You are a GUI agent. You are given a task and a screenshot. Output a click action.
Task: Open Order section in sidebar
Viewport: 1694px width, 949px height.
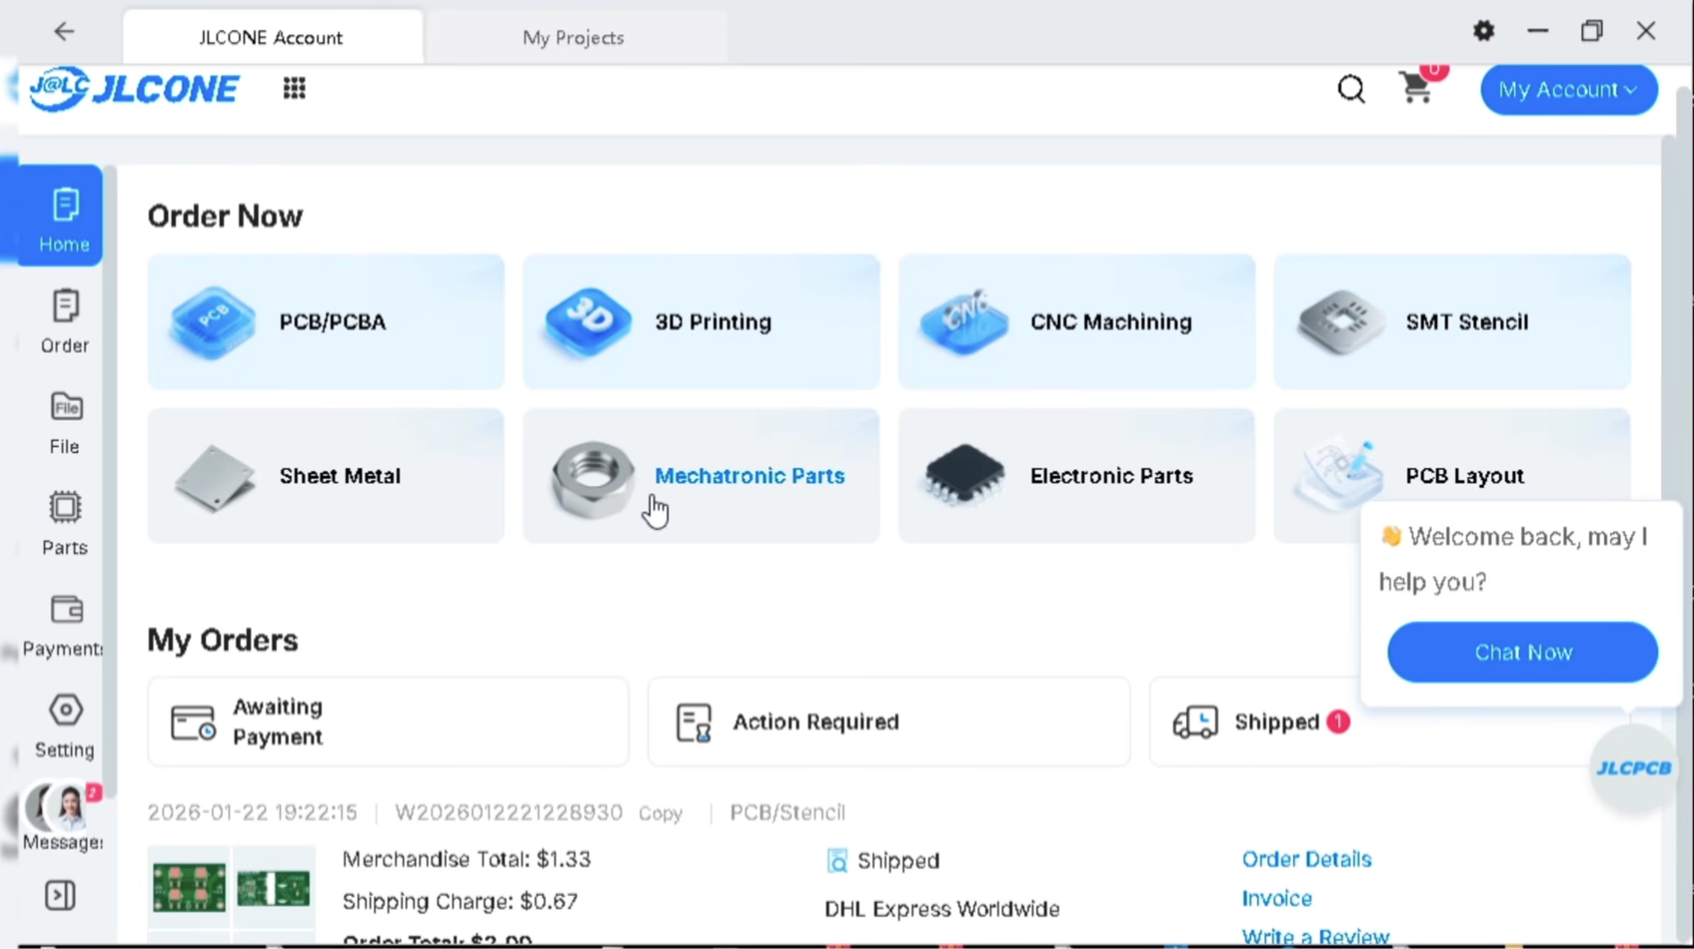[x=64, y=322]
